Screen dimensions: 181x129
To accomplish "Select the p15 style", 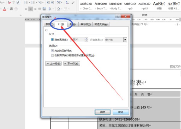I will pos(144,6).
